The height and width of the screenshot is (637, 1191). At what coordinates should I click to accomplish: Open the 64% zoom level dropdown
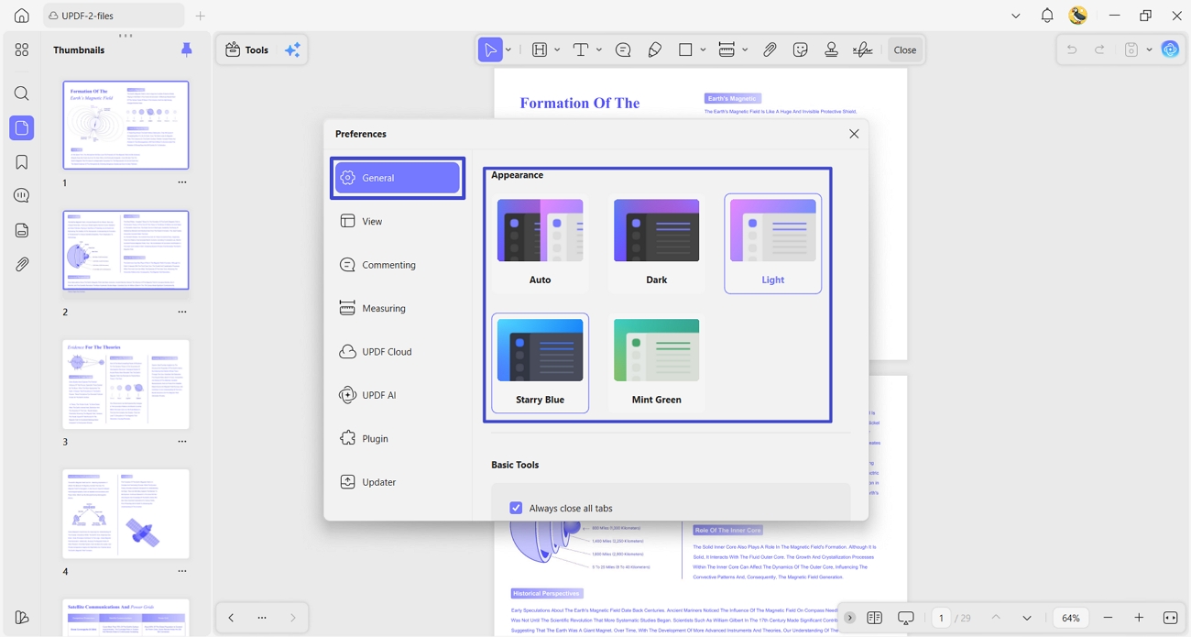[1070, 618]
